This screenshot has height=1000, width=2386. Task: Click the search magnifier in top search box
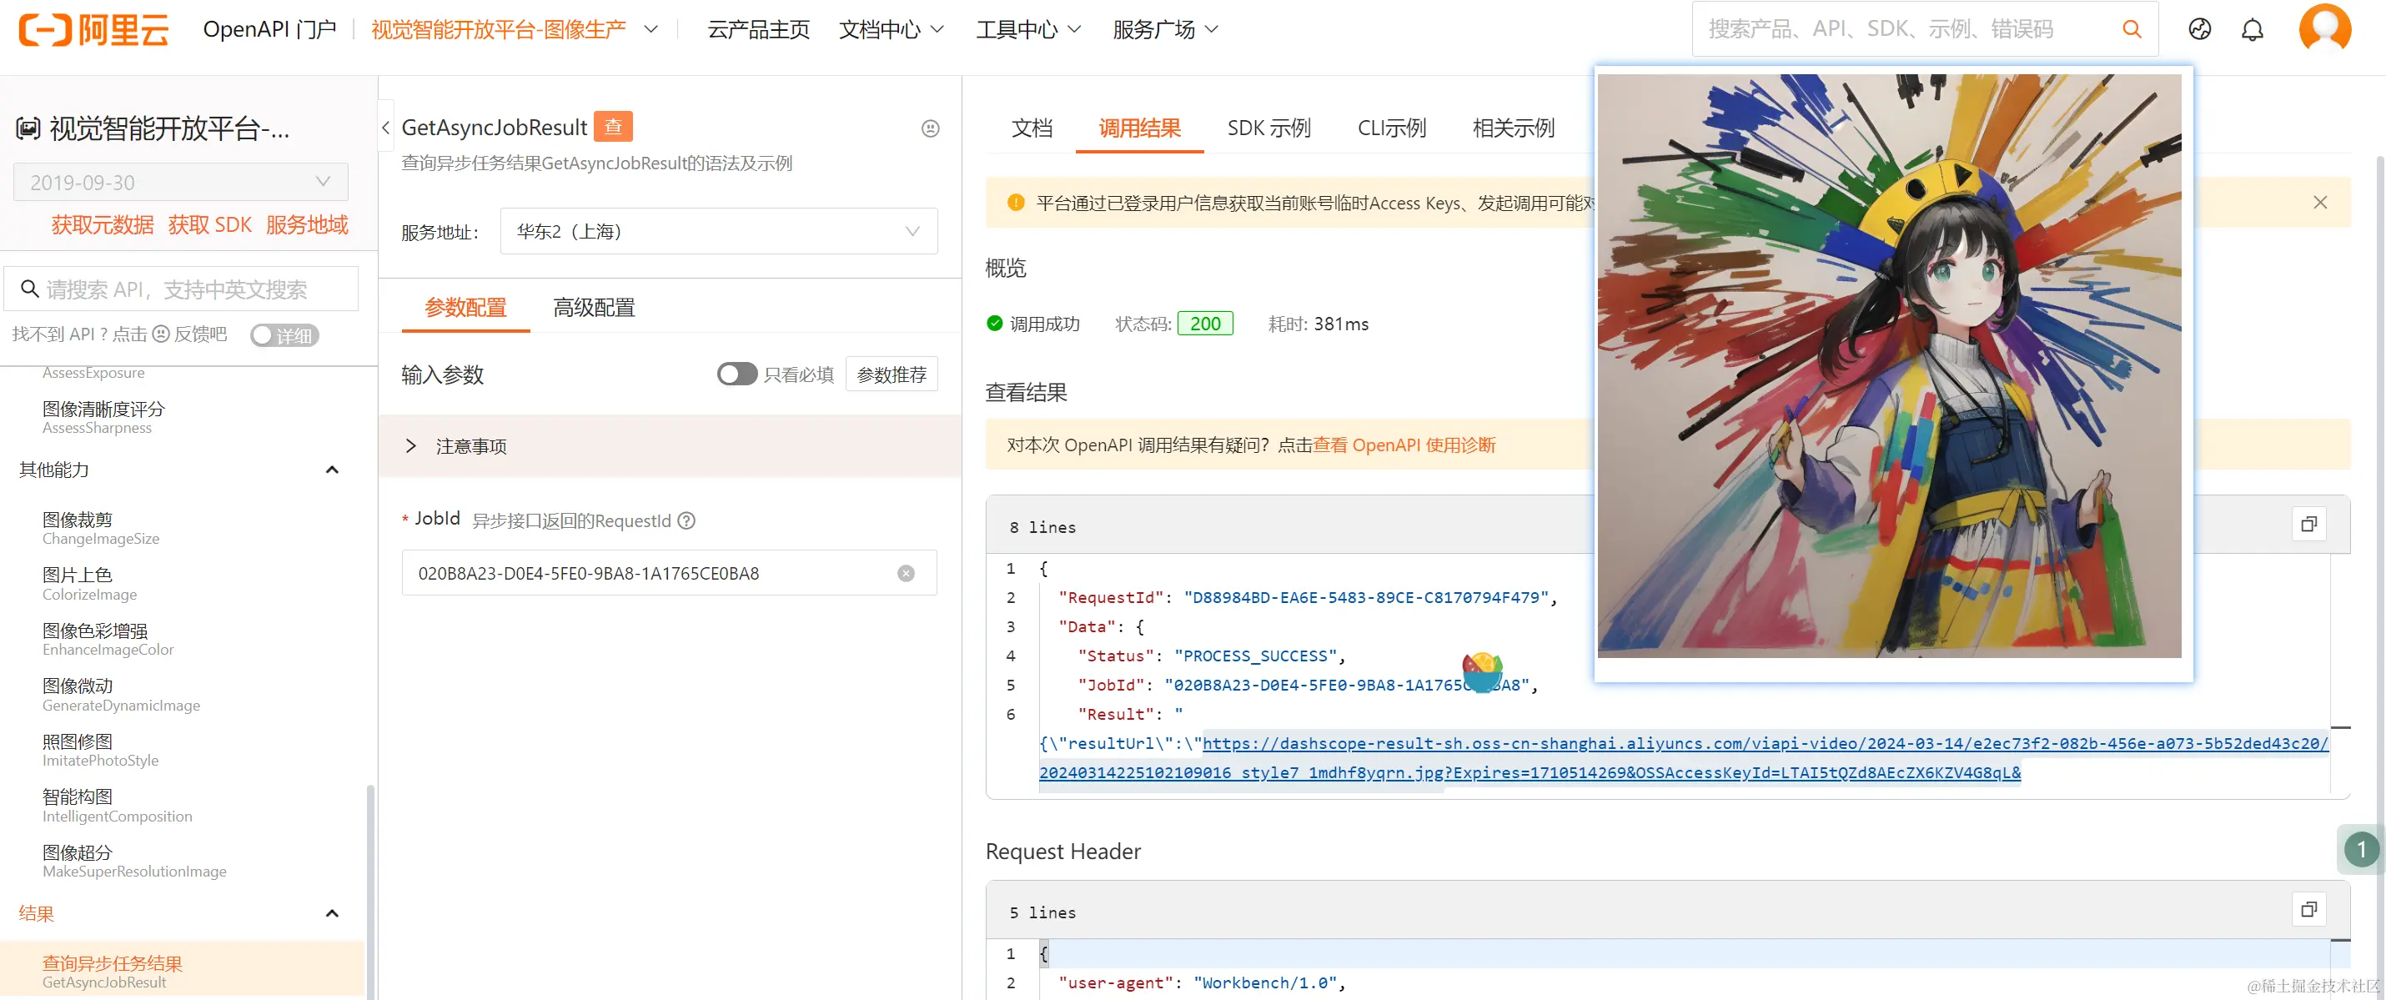[2132, 30]
